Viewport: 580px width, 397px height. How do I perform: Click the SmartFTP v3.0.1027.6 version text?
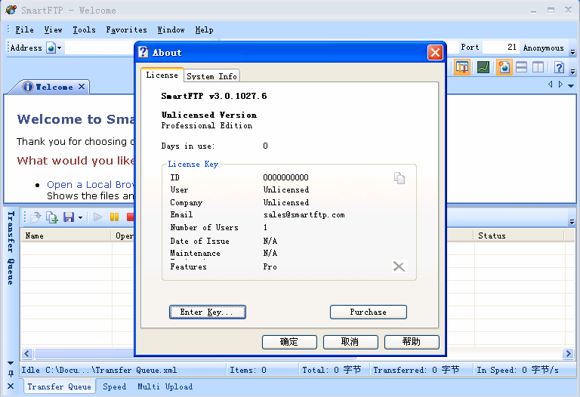coord(214,96)
